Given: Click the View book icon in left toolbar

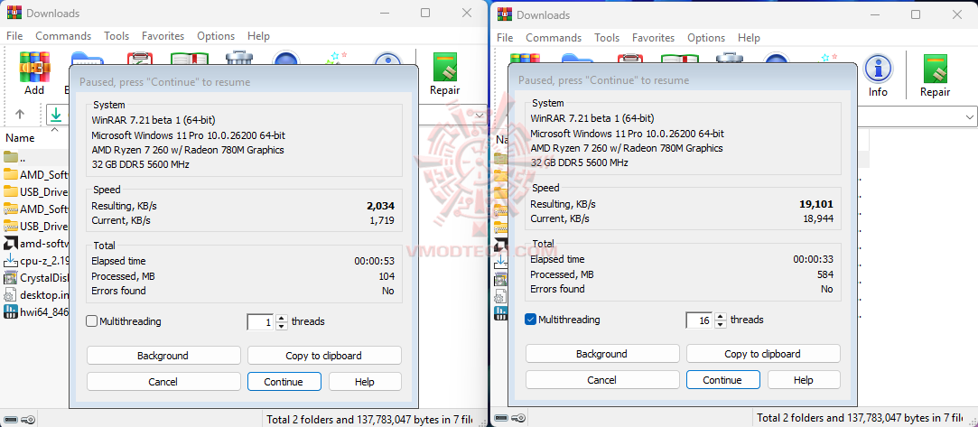Looking at the screenshot, I should click(x=189, y=59).
